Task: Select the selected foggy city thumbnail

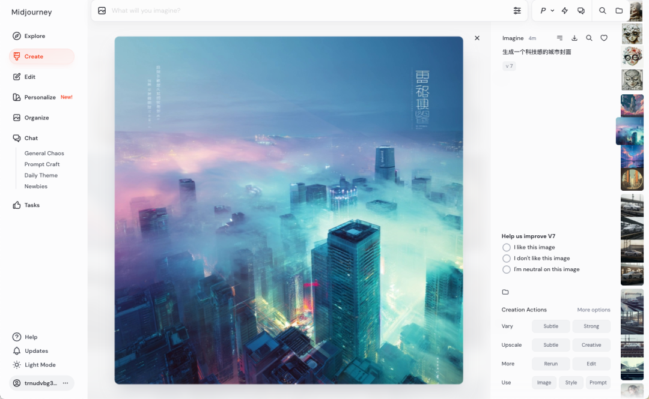Action: click(630, 131)
